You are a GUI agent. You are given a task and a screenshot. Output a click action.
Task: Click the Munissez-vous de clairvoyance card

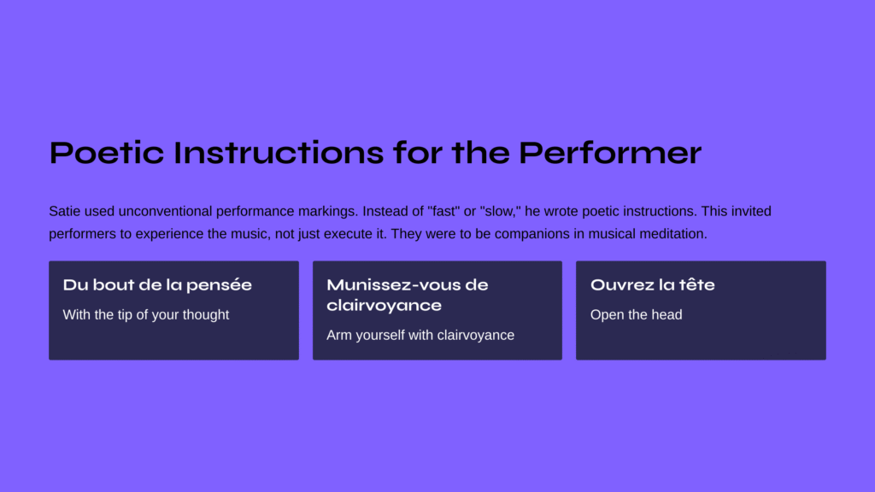437,310
